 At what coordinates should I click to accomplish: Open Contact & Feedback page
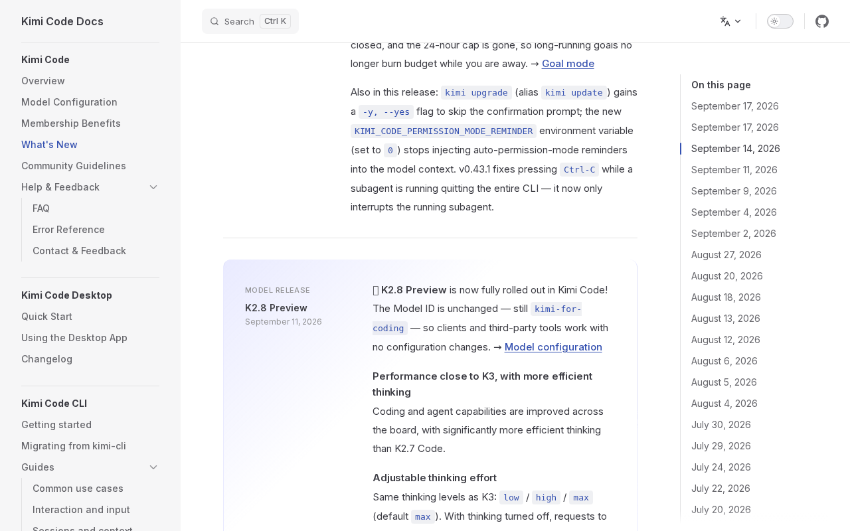pos(79,251)
